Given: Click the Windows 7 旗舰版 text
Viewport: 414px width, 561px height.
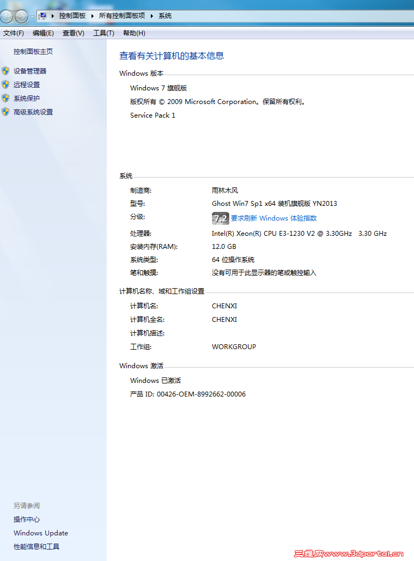Looking at the screenshot, I should [159, 88].
